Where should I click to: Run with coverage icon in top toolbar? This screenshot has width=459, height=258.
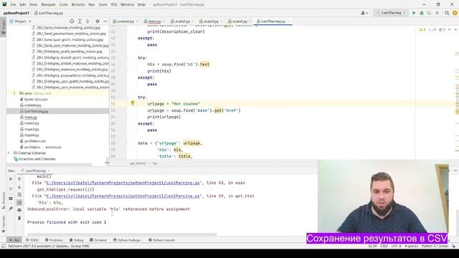pyautogui.click(x=430, y=13)
